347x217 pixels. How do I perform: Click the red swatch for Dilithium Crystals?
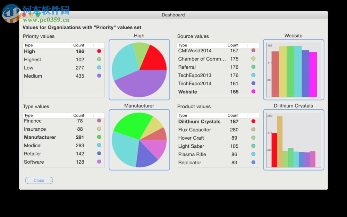253,121
